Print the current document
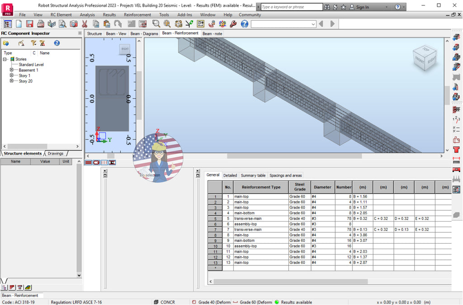Screen dimensions: 463x305 tap(41, 25)
